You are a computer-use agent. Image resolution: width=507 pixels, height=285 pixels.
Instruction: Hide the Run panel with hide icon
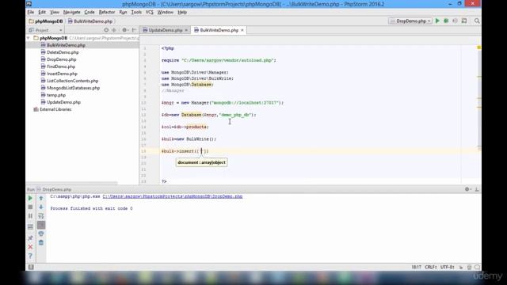point(477,189)
